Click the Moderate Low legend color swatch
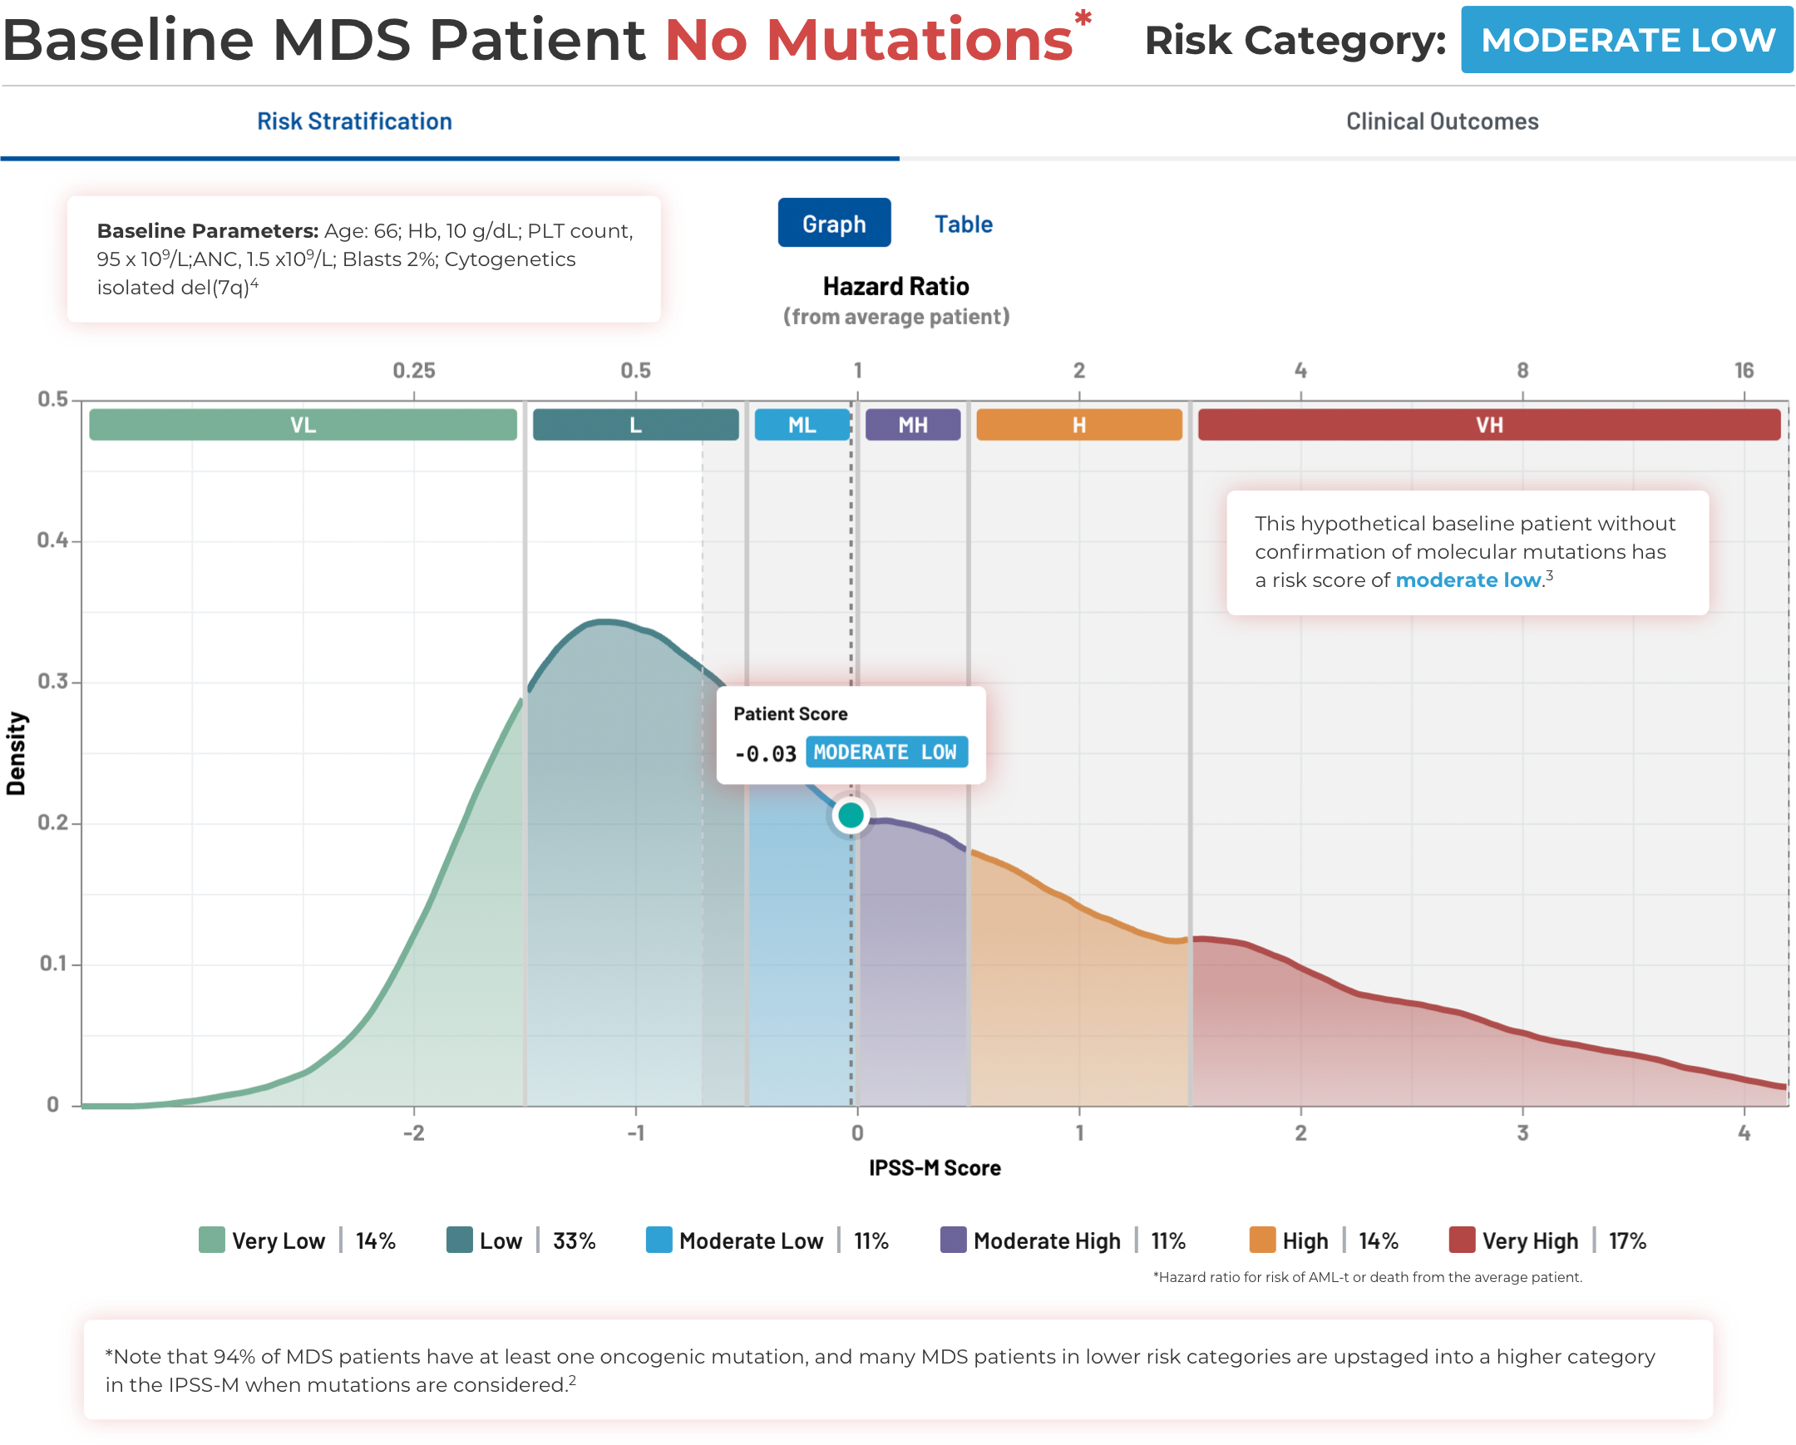1796x1445 pixels. click(659, 1240)
